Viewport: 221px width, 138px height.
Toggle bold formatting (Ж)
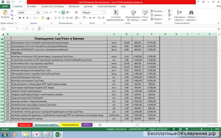(19, 18)
